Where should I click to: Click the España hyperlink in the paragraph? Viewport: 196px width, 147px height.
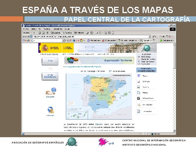click(x=99, y=124)
